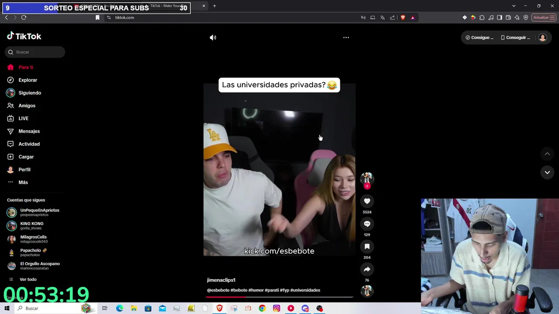
Task: Click the Brave VPN shield icon
Action: tap(526, 17)
